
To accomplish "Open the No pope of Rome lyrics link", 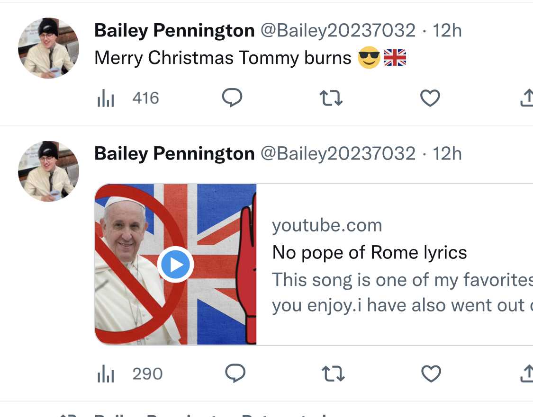I will pyautogui.click(x=370, y=253).
